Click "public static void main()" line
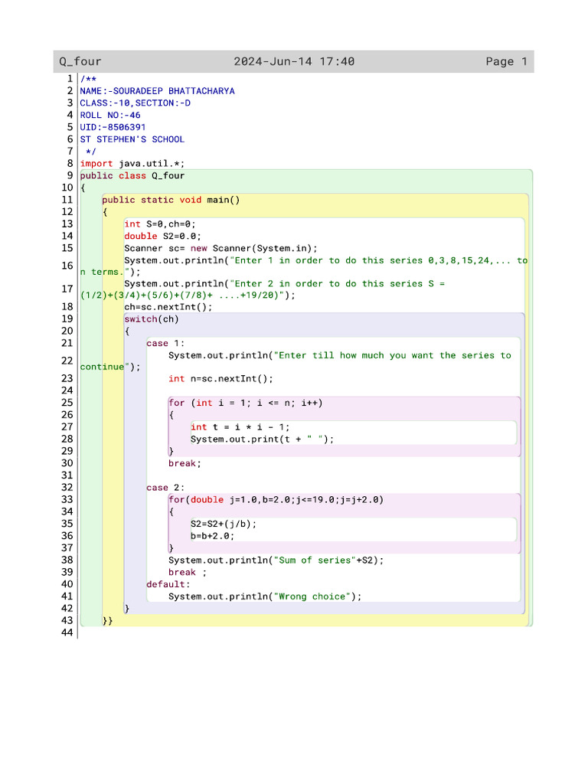Screen dimensions: 588x784 [171, 200]
